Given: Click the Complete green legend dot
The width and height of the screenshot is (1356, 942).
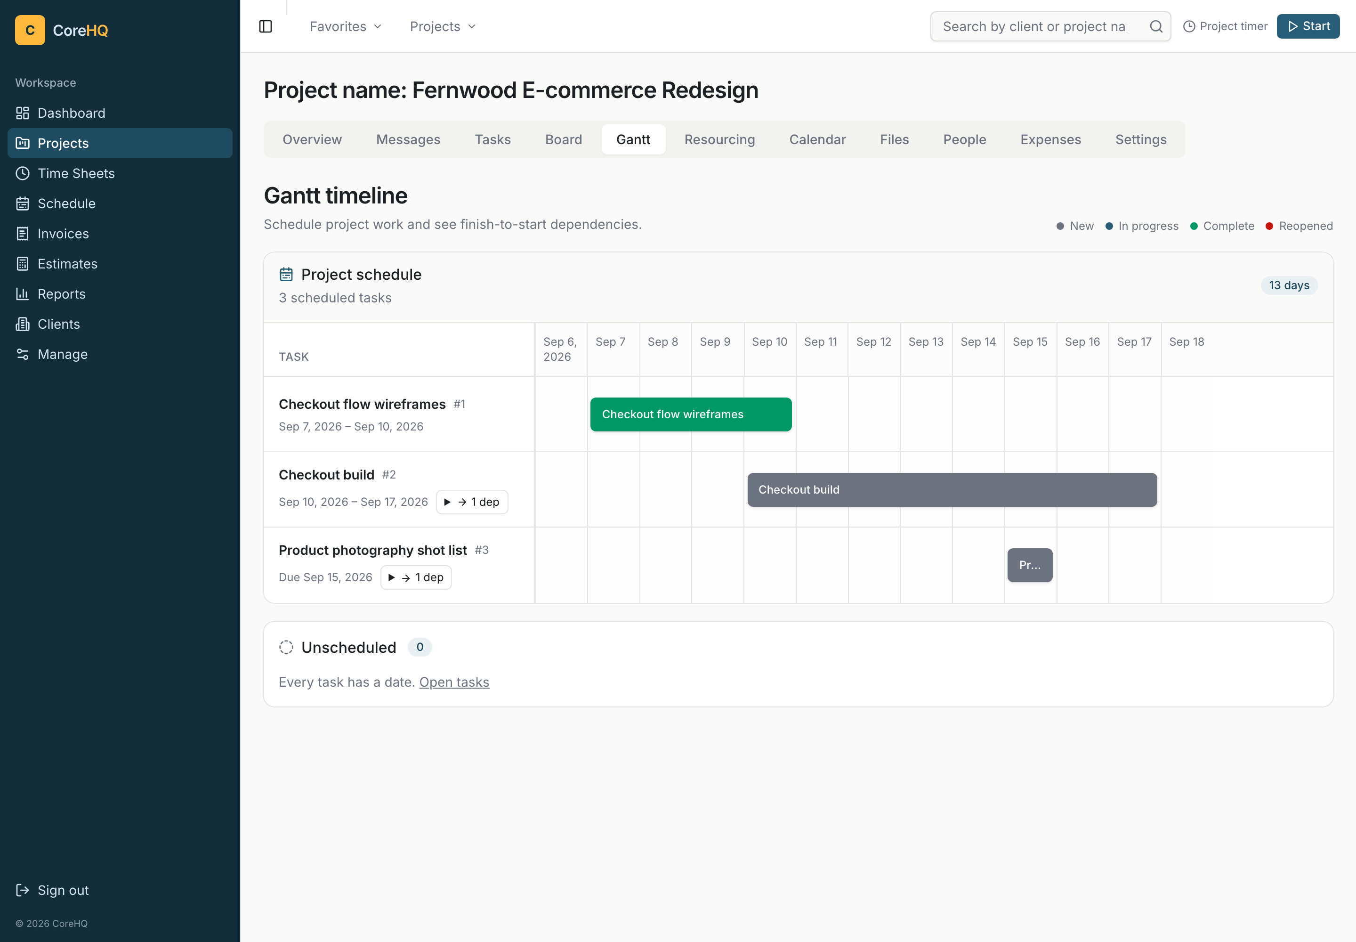Looking at the screenshot, I should pos(1194,227).
